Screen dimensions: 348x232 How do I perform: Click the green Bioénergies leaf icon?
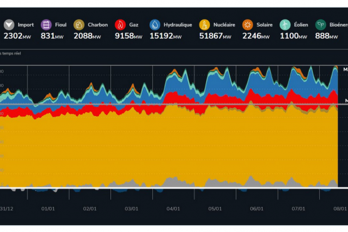320,24
